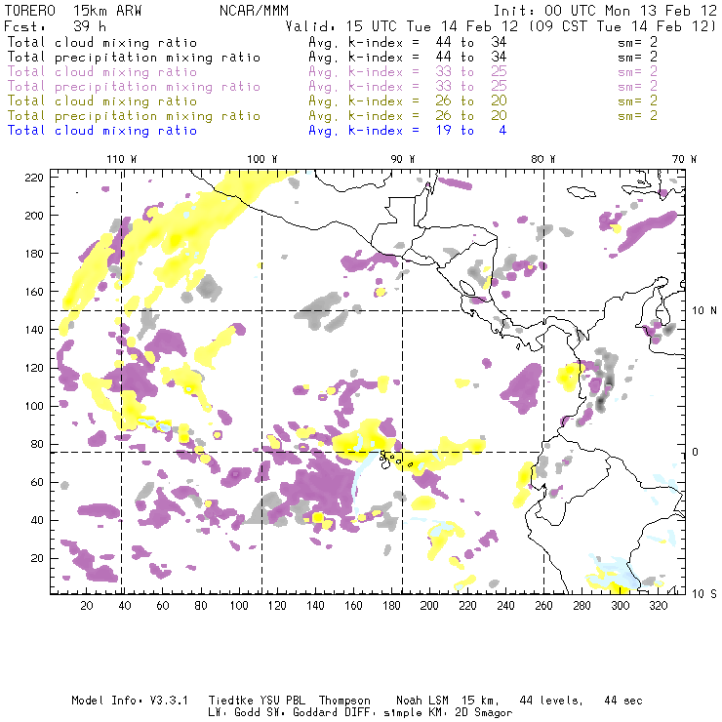
Task: Select the '160' tick on vertical axis
Action: point(34,292)
